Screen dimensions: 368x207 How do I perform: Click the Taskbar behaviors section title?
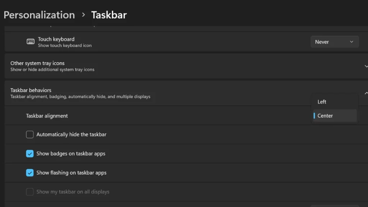(31, 90)
